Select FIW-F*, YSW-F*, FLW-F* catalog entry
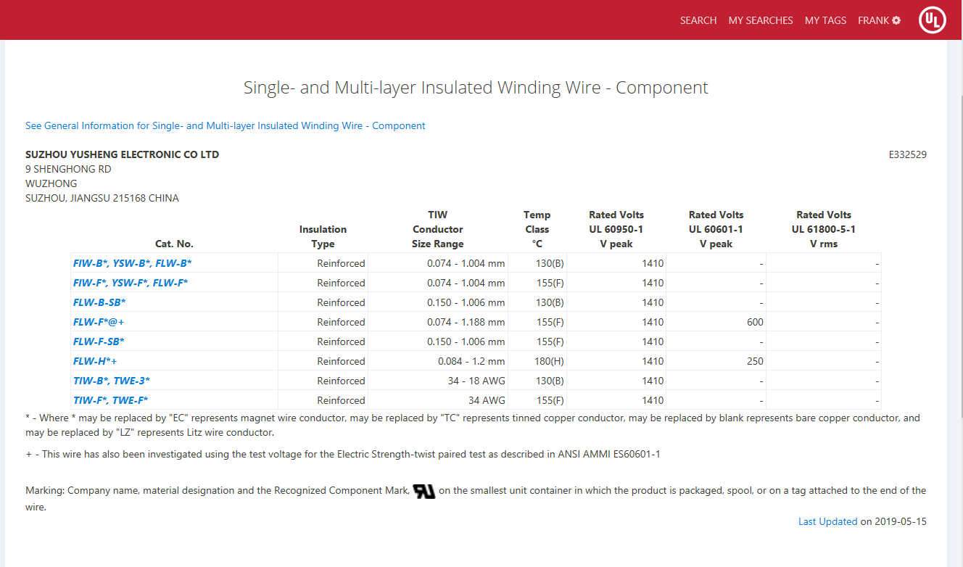963x567 pixels. [x=131, y=283]
